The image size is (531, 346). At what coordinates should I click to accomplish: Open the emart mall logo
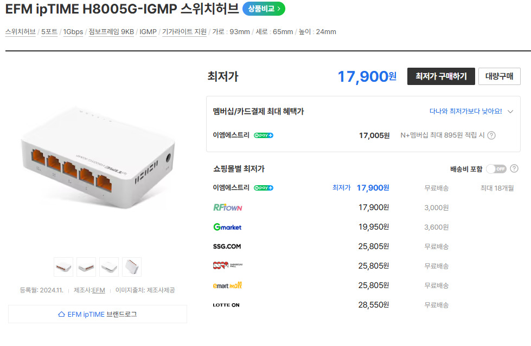click(227, 285)
